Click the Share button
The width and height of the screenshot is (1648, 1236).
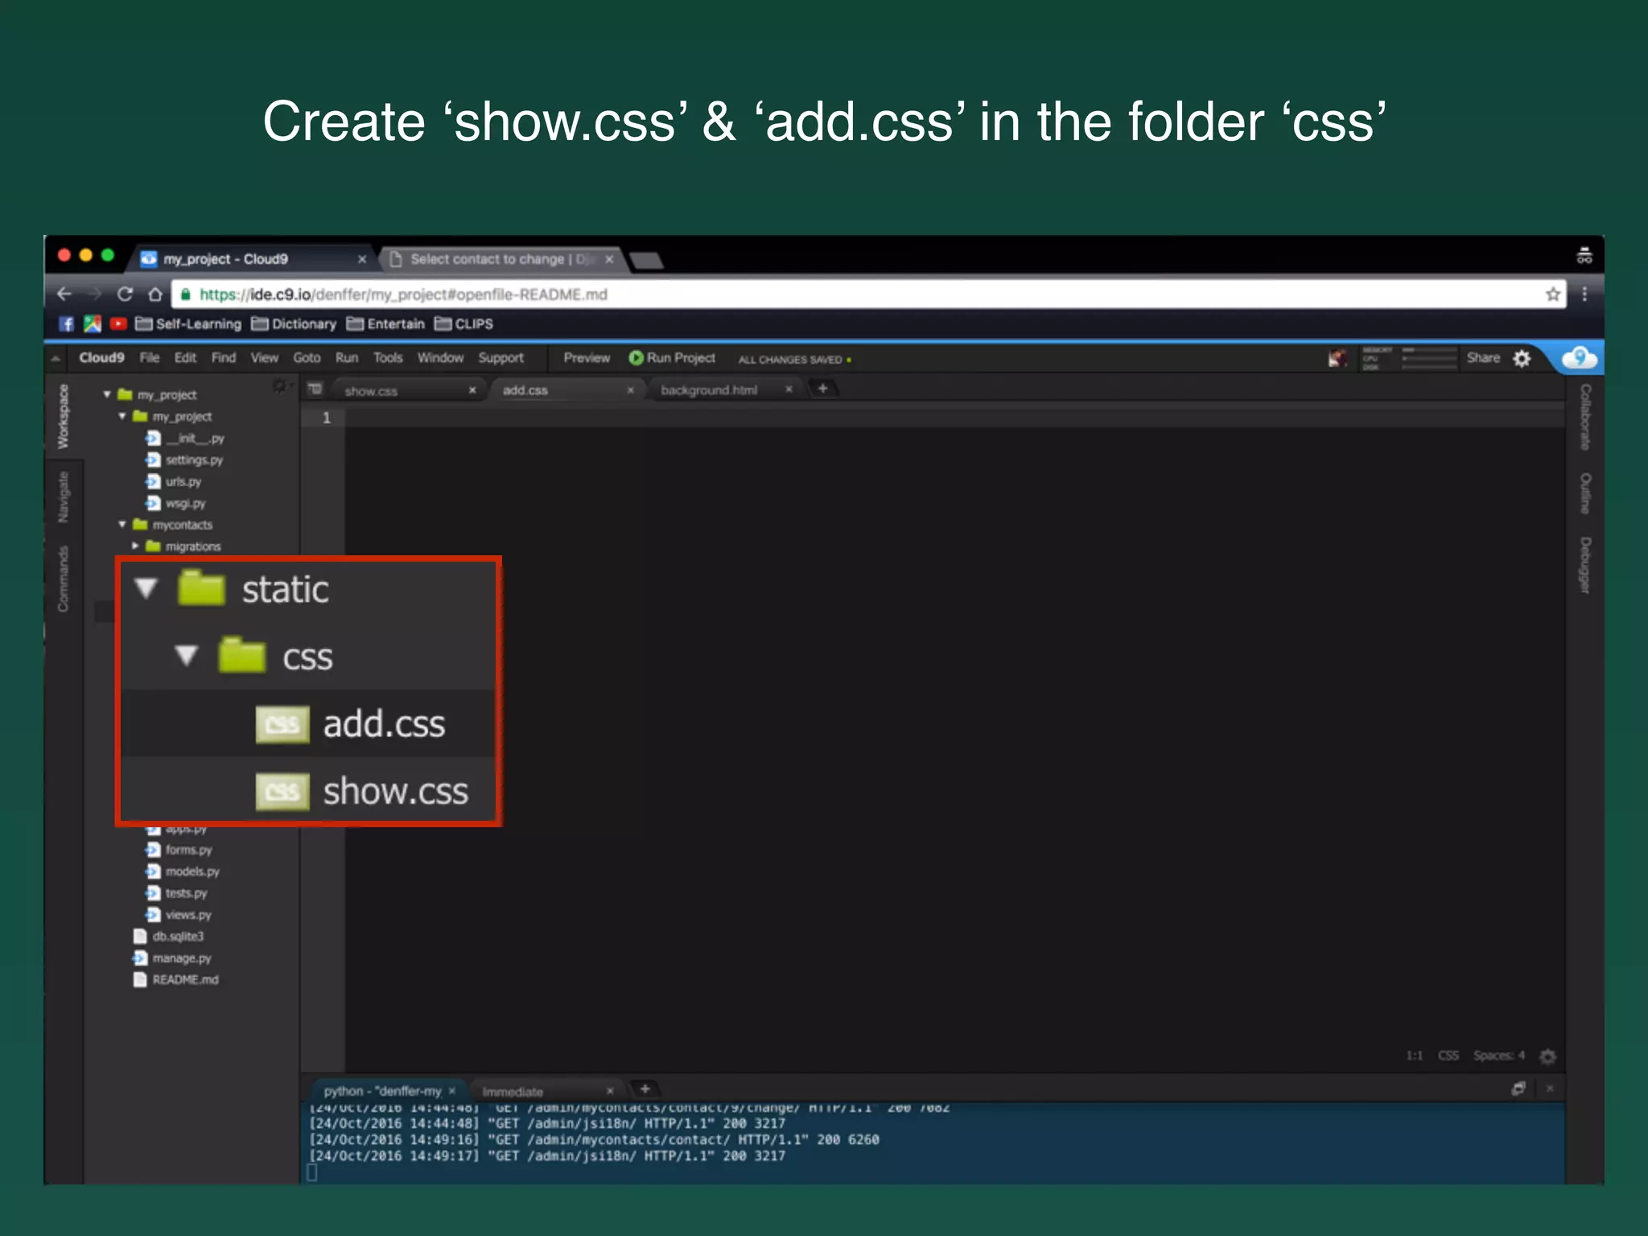pos(1482,358)
